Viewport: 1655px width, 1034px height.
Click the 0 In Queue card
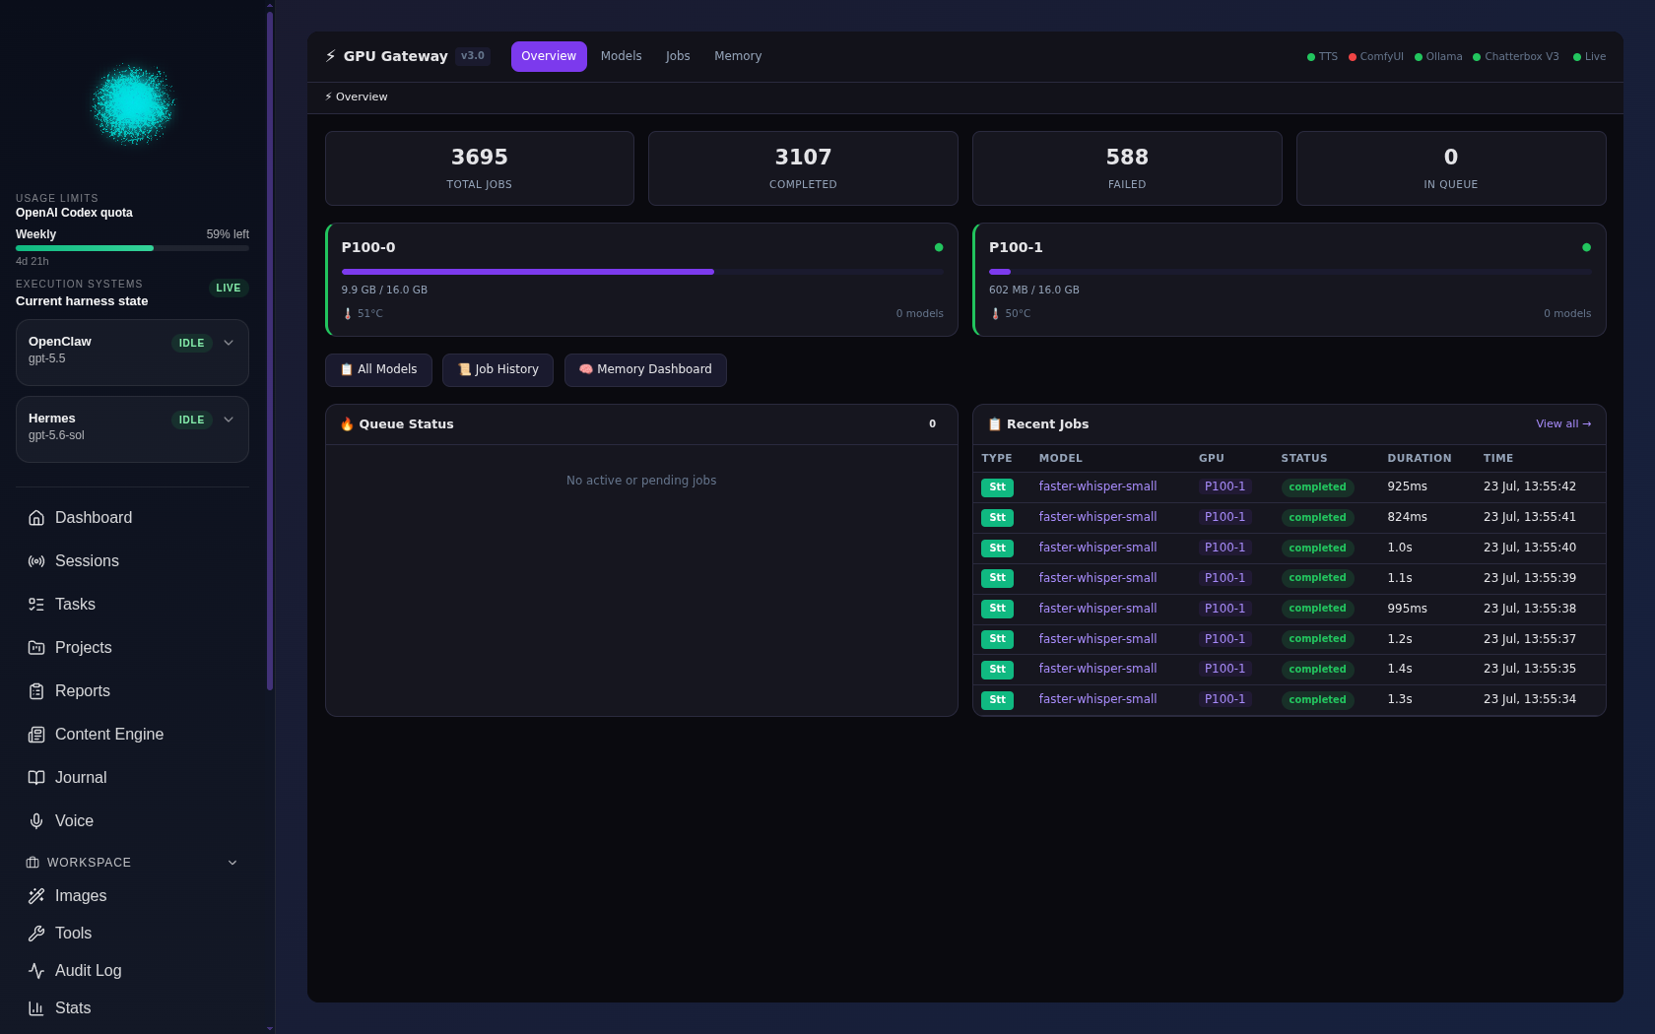(1451, 168)
